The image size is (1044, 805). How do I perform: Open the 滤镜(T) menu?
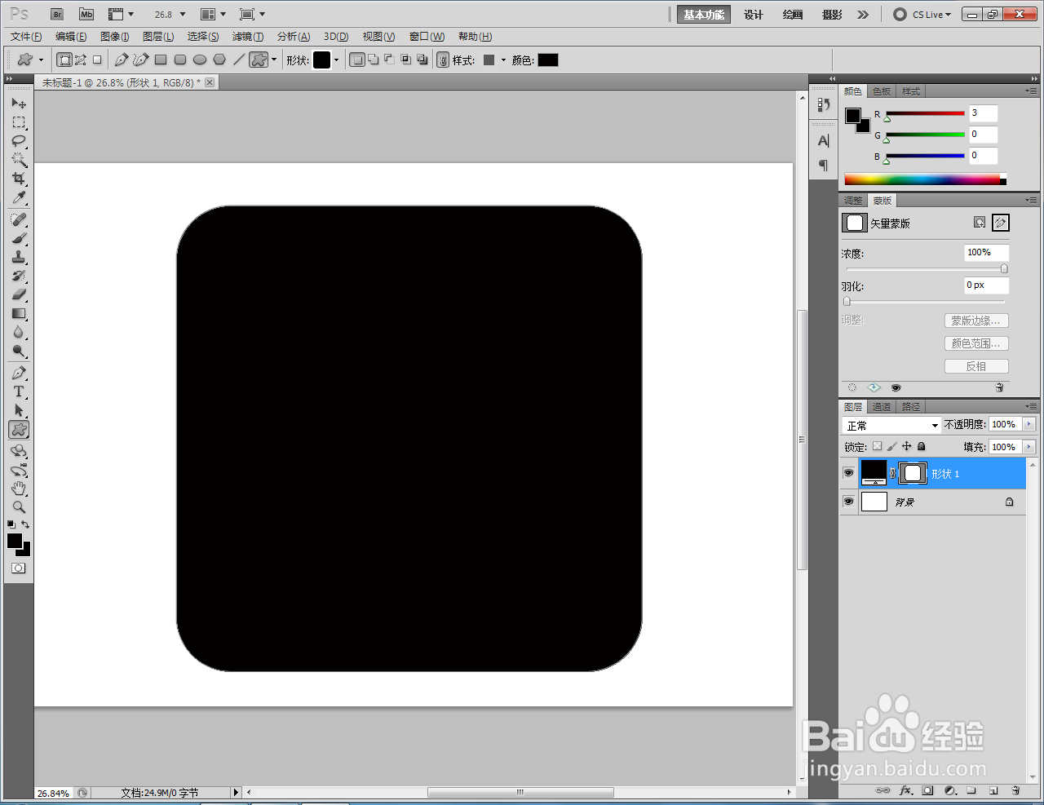point(248,37)
